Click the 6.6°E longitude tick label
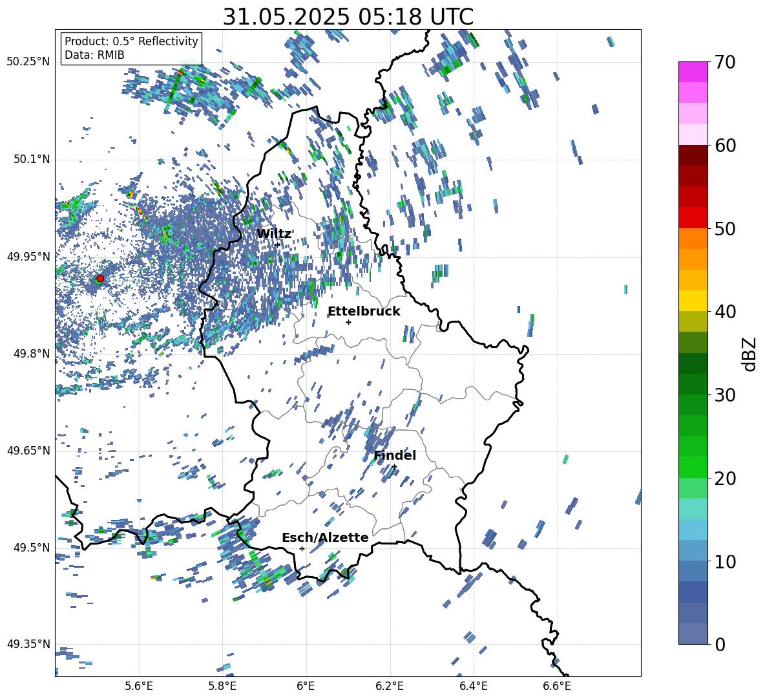Screen dimensions: 765x699 point(557,686)
